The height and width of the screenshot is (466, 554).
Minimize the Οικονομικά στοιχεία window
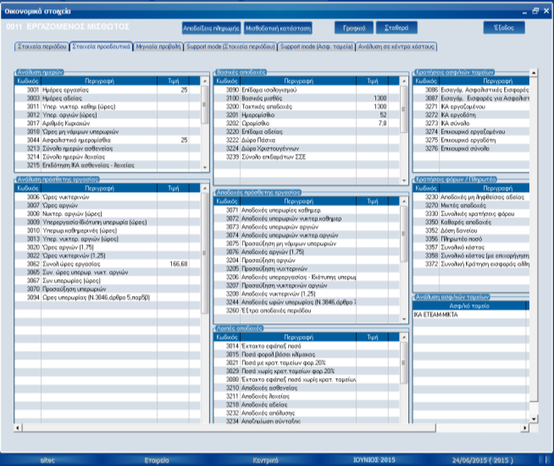(x=524, y=12)
